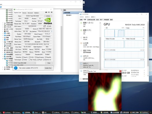Toggle the DirectML checkbox
This screenshot has height=114, width=152.
coord(46,57)
